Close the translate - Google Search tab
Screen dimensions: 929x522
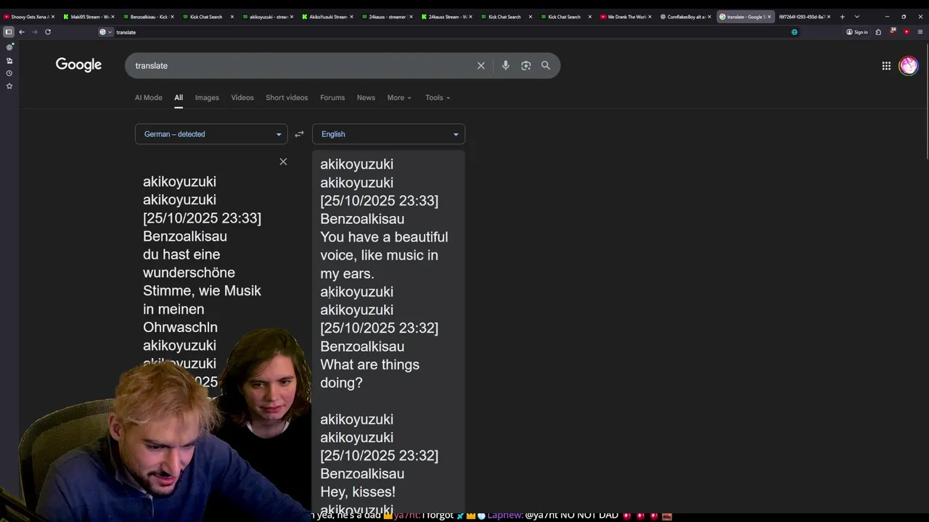tap(769, 17)
